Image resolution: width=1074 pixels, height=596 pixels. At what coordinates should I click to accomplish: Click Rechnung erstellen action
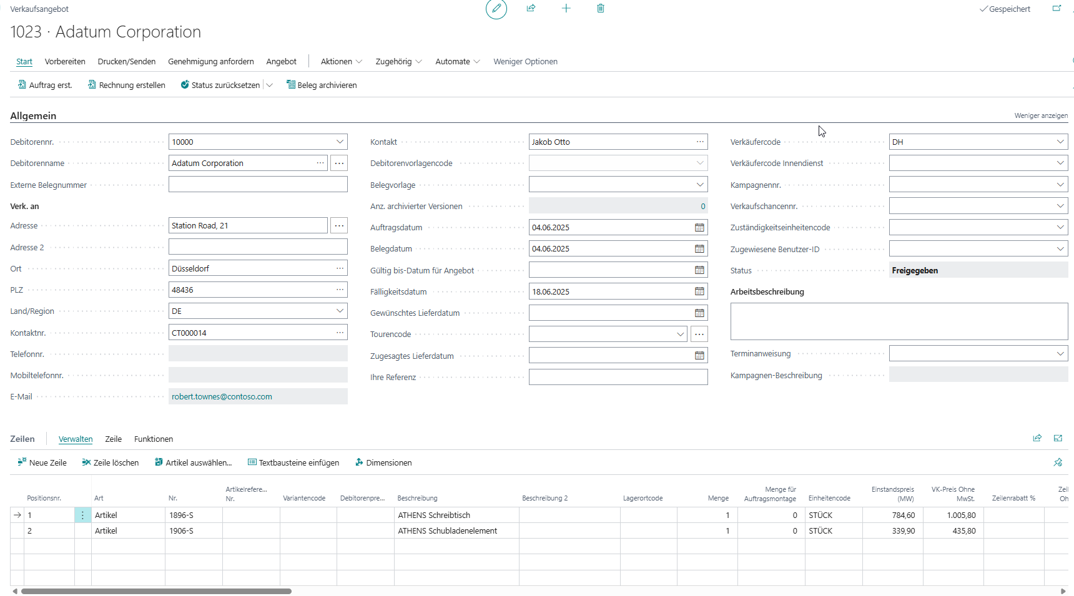tap(127, 85)
